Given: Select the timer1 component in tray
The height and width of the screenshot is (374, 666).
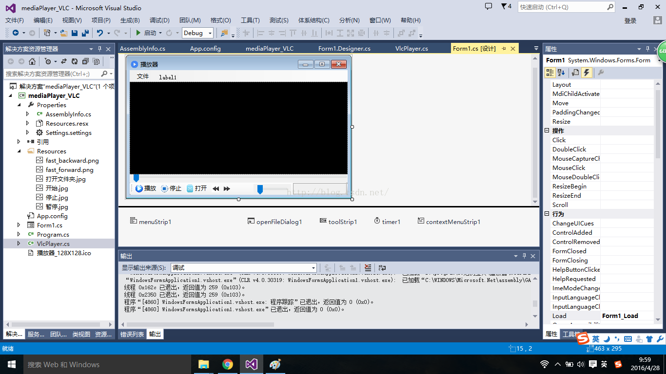Looking at the screenshot, I should 387,222.
